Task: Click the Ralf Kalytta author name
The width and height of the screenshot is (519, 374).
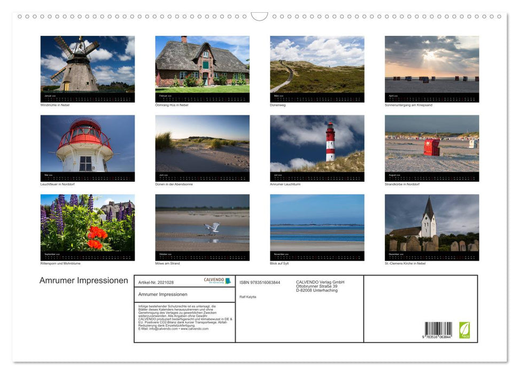Action: [248, 297]
